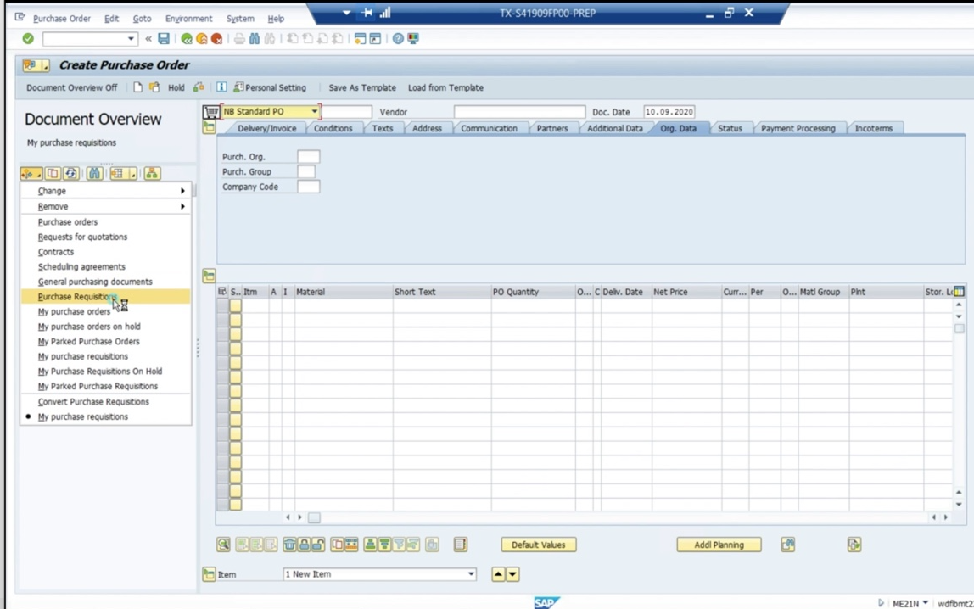This screenshot has width=974, height=609.
Task: Click the Save disk icon
Action: pos(164,38)
